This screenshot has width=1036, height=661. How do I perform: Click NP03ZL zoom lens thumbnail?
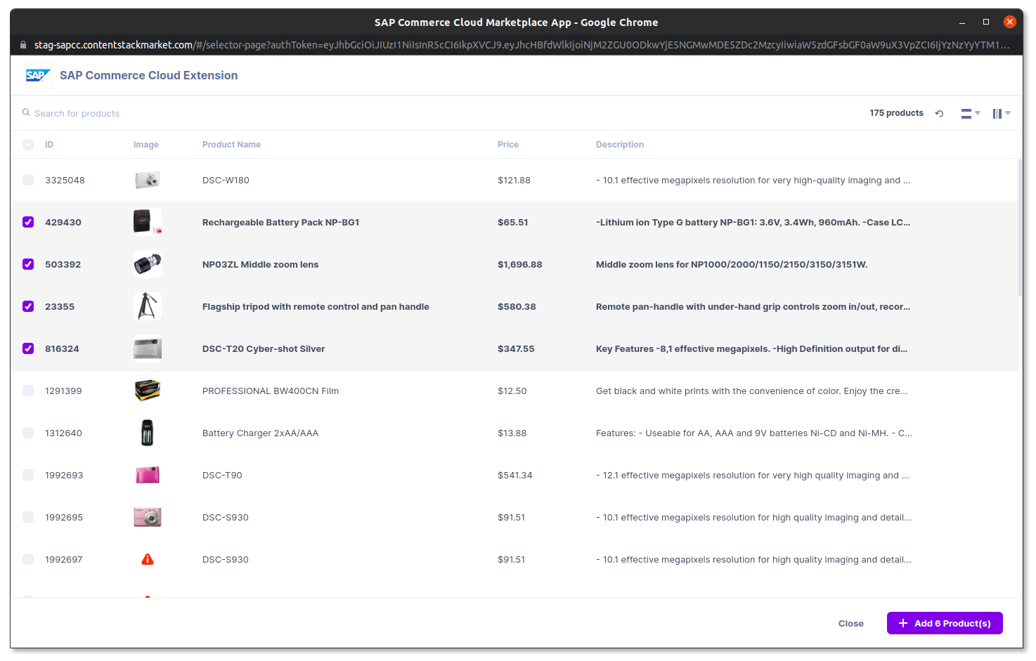(148, 264)
